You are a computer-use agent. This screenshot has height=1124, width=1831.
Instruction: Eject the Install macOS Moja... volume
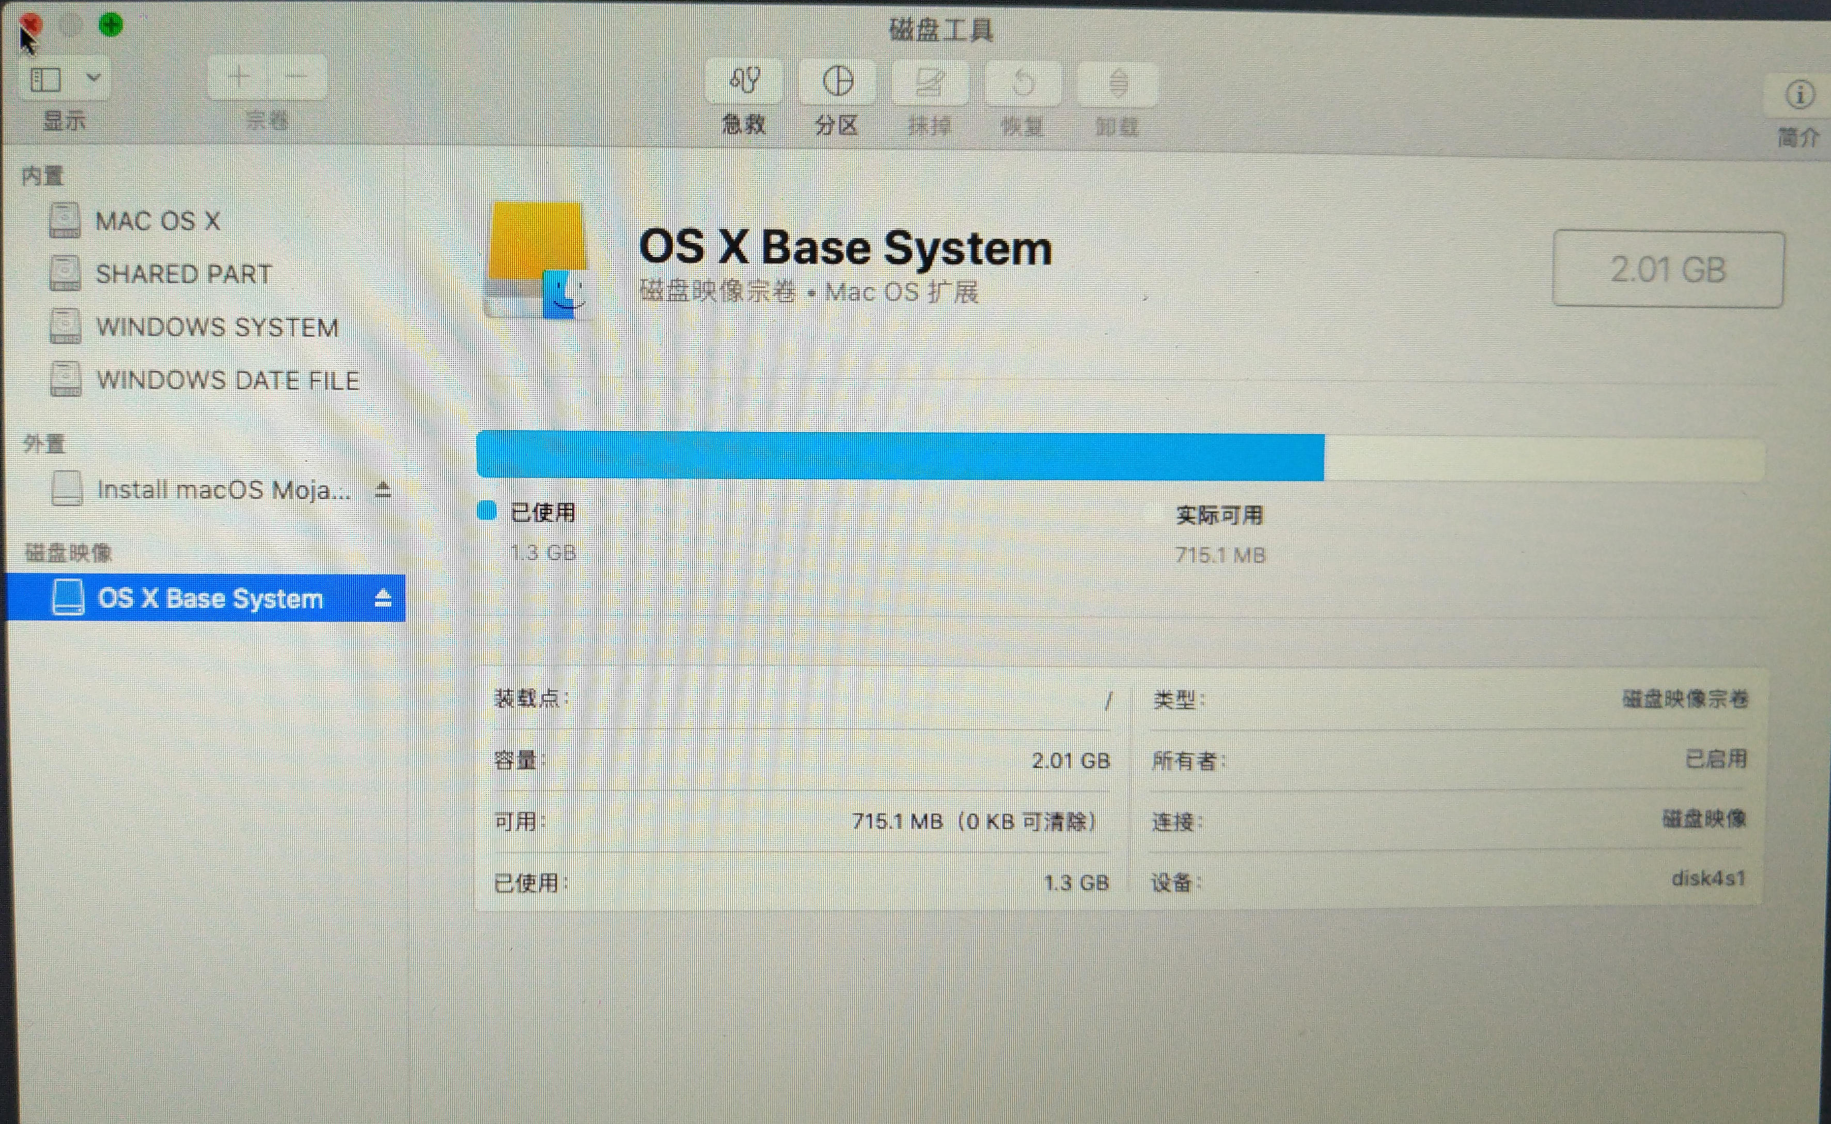pos(383,489)
